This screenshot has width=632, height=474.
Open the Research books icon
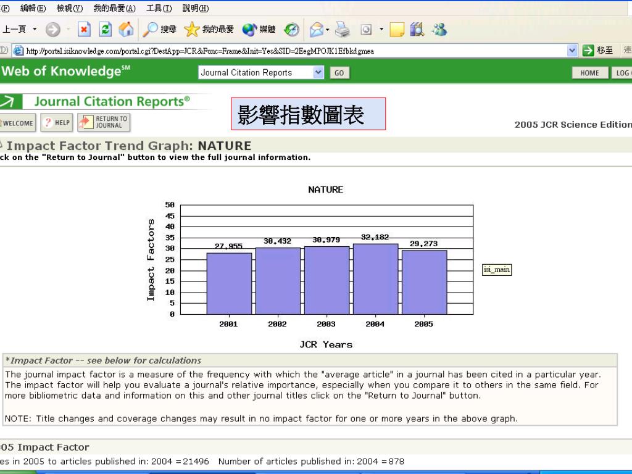tap(417, 30)
